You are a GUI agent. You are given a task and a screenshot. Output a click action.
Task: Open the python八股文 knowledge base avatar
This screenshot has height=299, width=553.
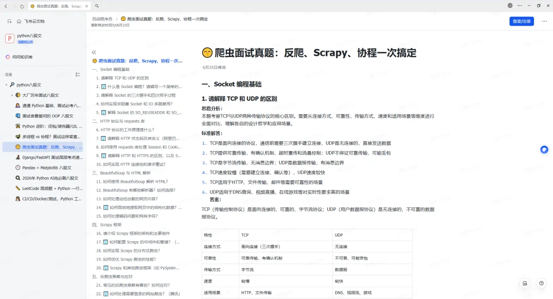click(x=10, y=38)
